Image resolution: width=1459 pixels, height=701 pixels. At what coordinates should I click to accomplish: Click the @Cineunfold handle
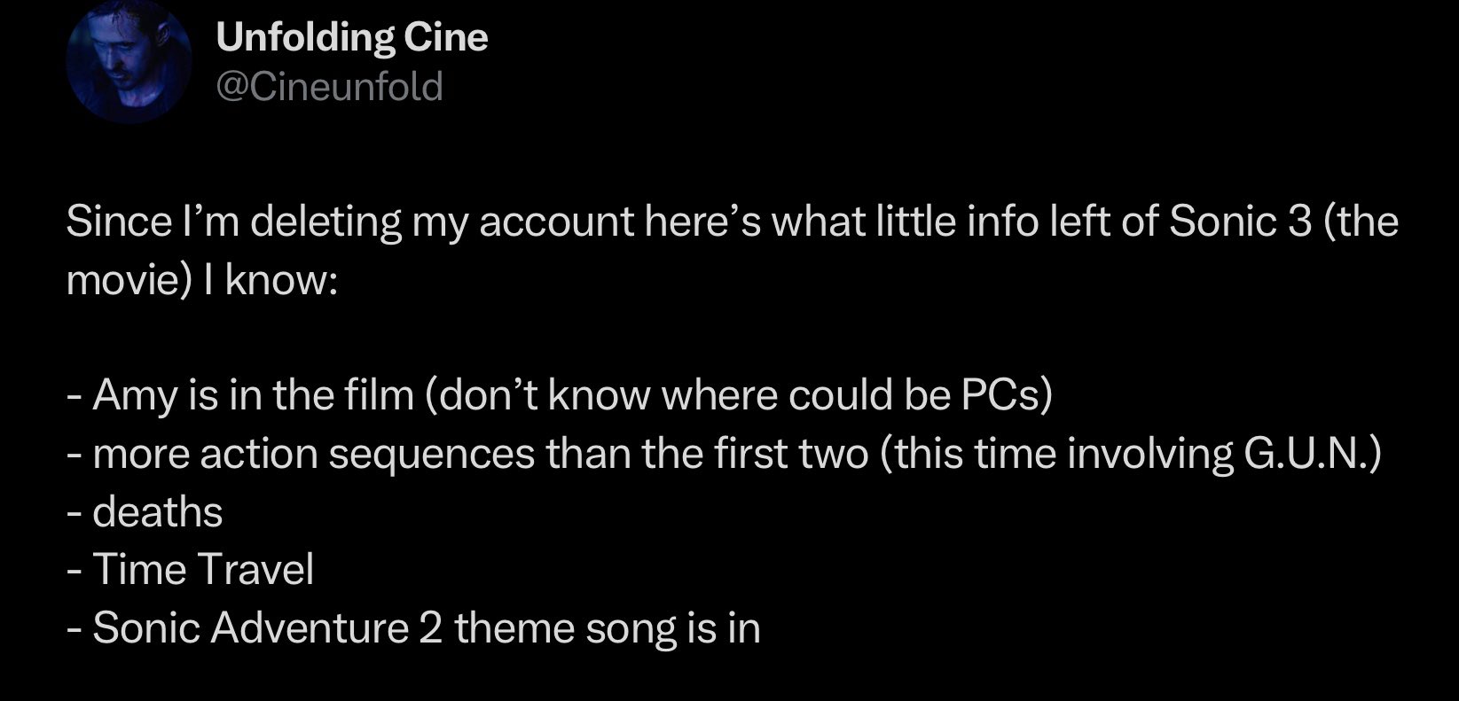click(x=329, y=87)
